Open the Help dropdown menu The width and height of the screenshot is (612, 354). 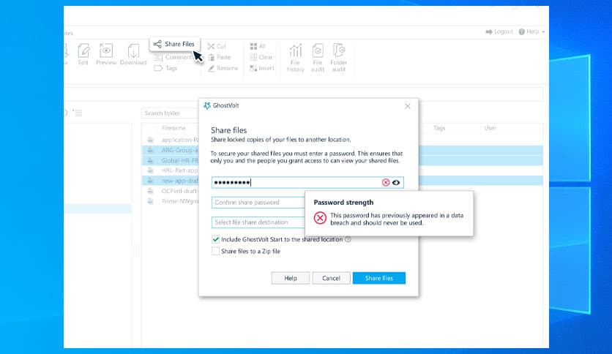tap(531, 31)
